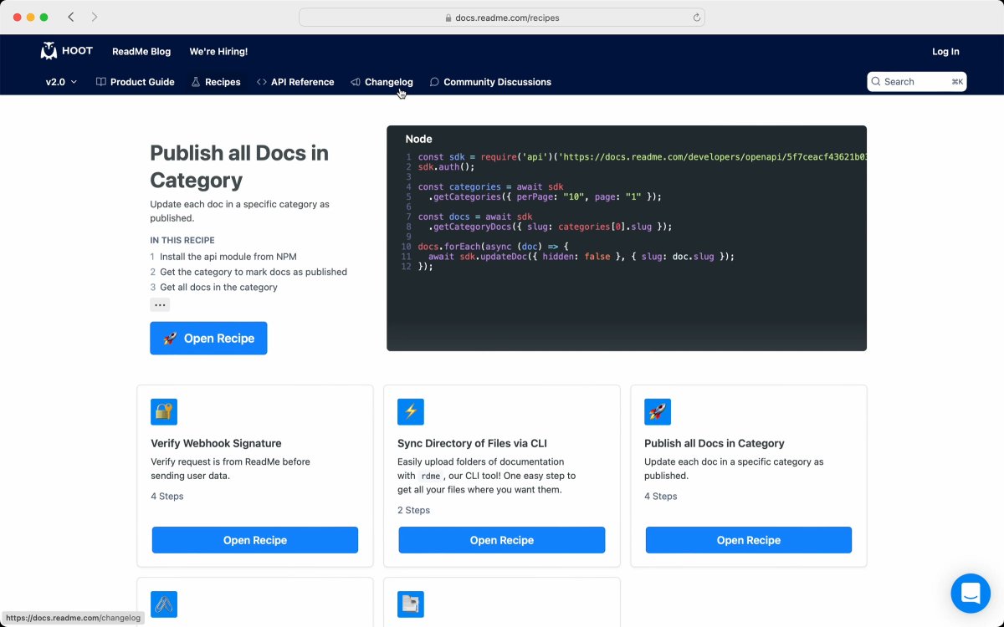1004x627 pixels.
Task: Open Recipe for Verify Webhook Signature
Action: (255, 540)
